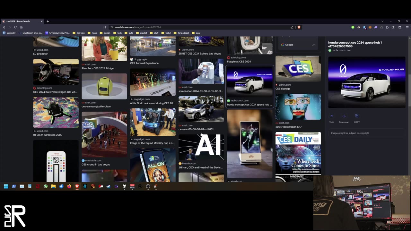Open the wired ces 2009 drone image
411x231 pixels.
point(56,112)
